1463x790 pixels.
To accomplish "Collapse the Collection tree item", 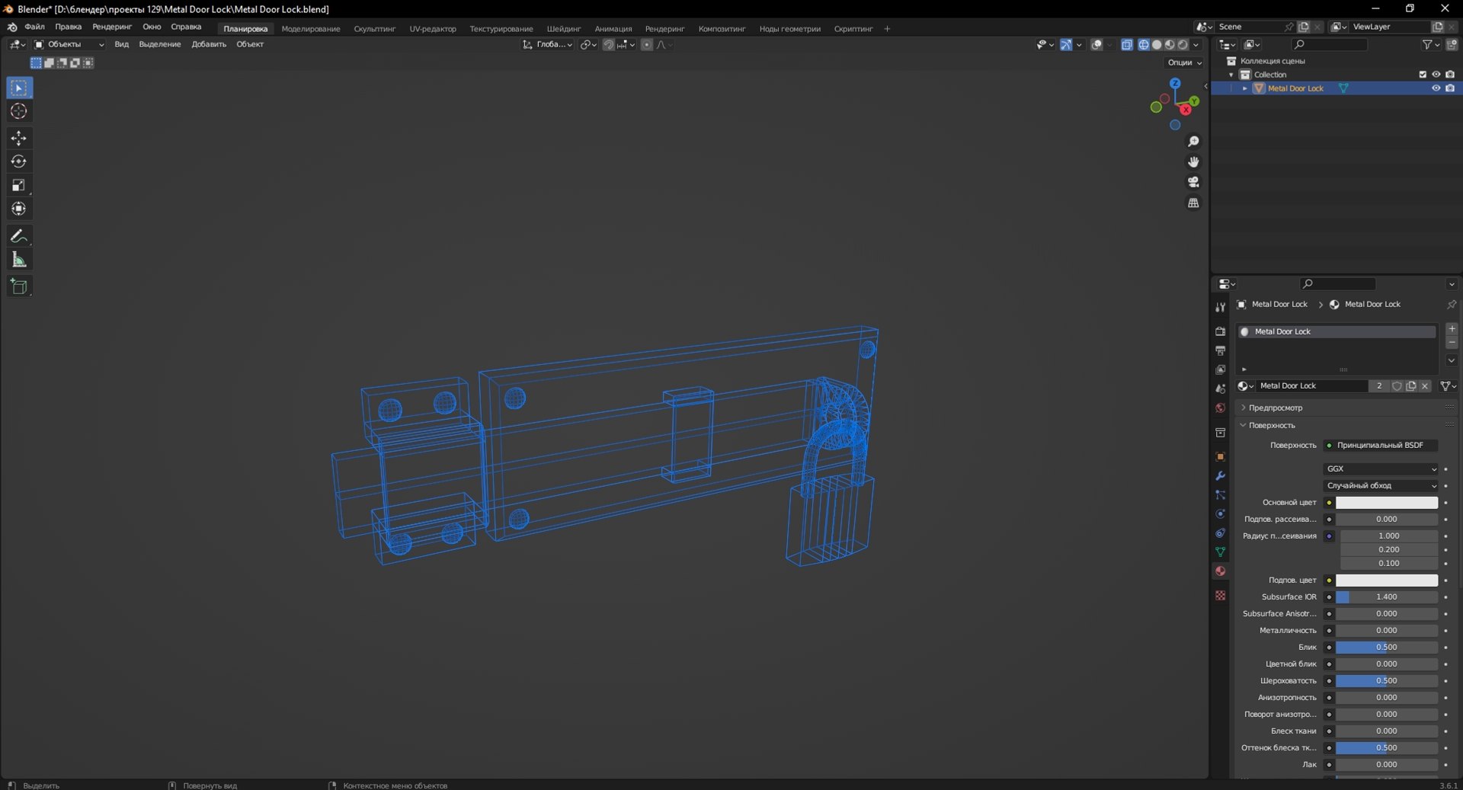I will click(x=1231, y=75).
